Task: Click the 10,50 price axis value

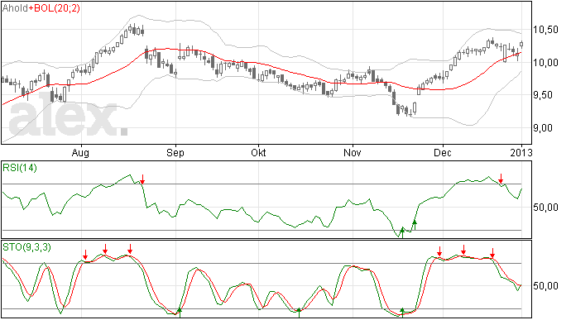Action: pos(545,30)
